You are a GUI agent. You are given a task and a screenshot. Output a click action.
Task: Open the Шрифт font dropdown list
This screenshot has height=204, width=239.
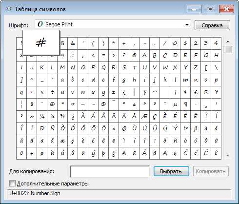click(187, 25)
